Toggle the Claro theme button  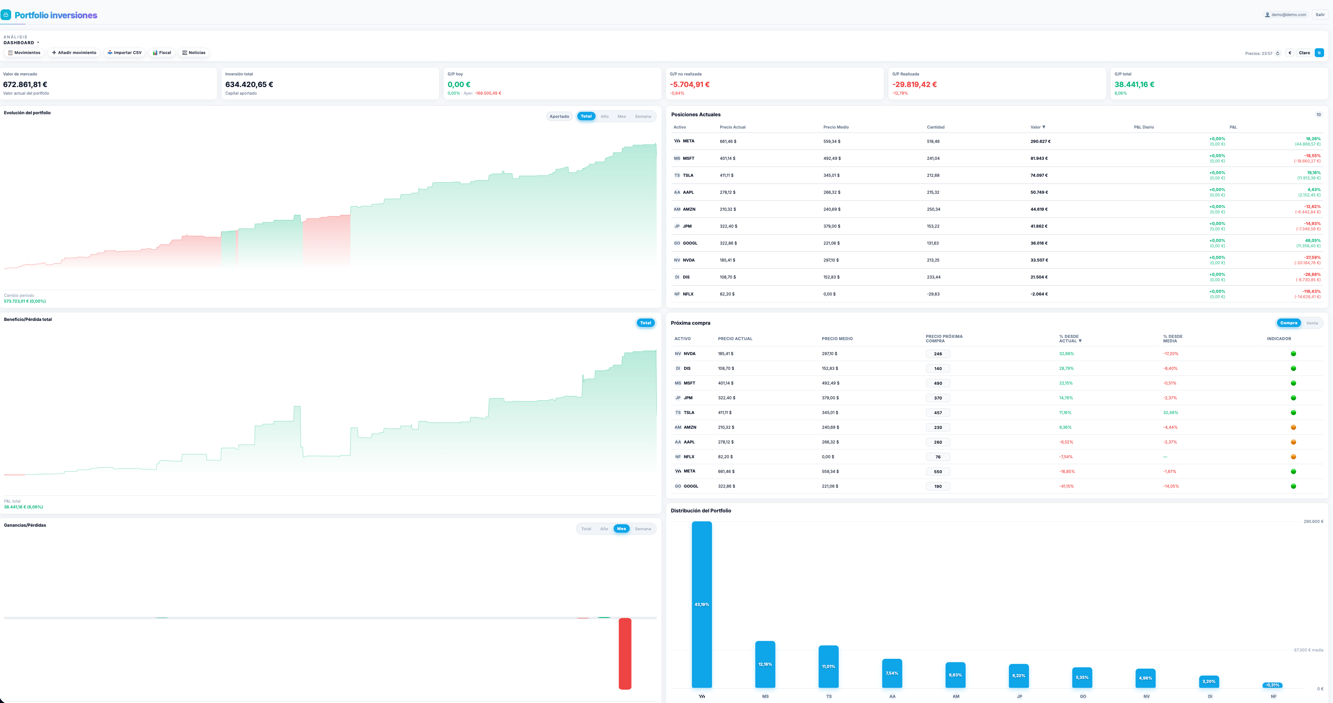tap(1304, 53)
